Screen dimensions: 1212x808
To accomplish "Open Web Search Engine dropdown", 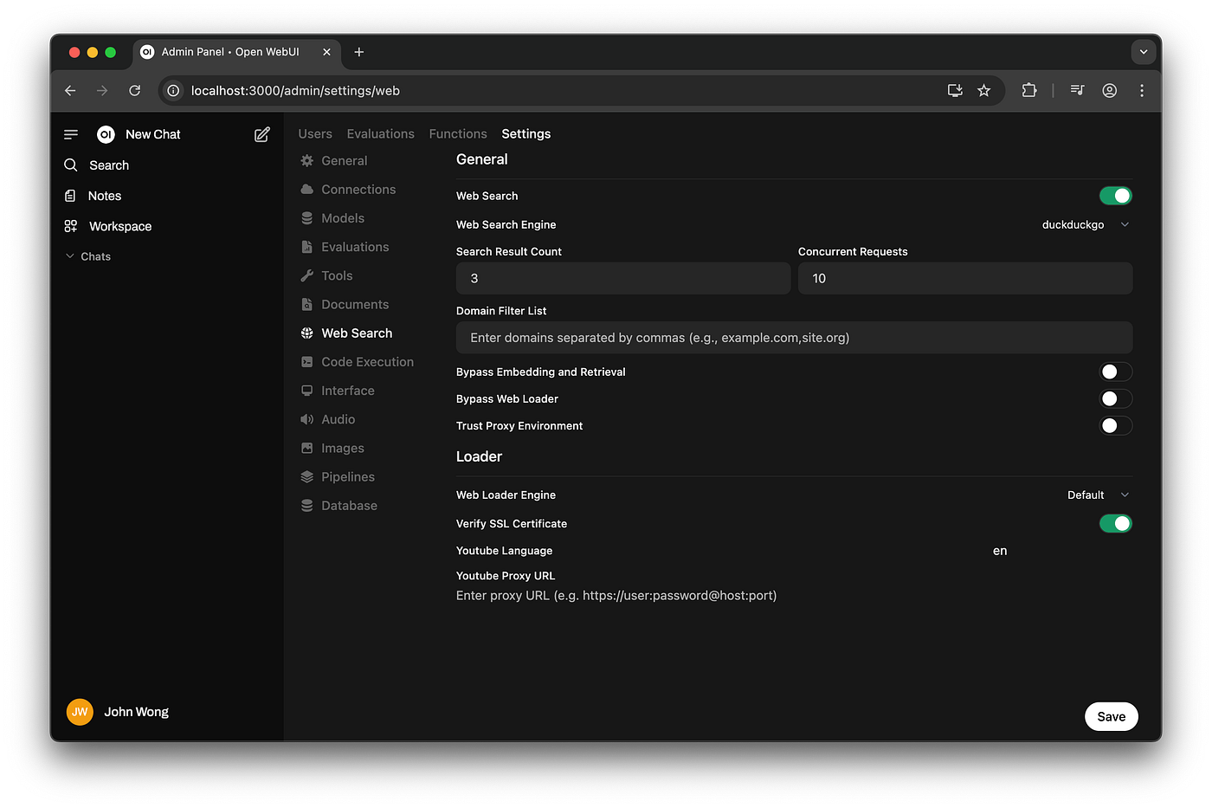I will [1085, 224].
